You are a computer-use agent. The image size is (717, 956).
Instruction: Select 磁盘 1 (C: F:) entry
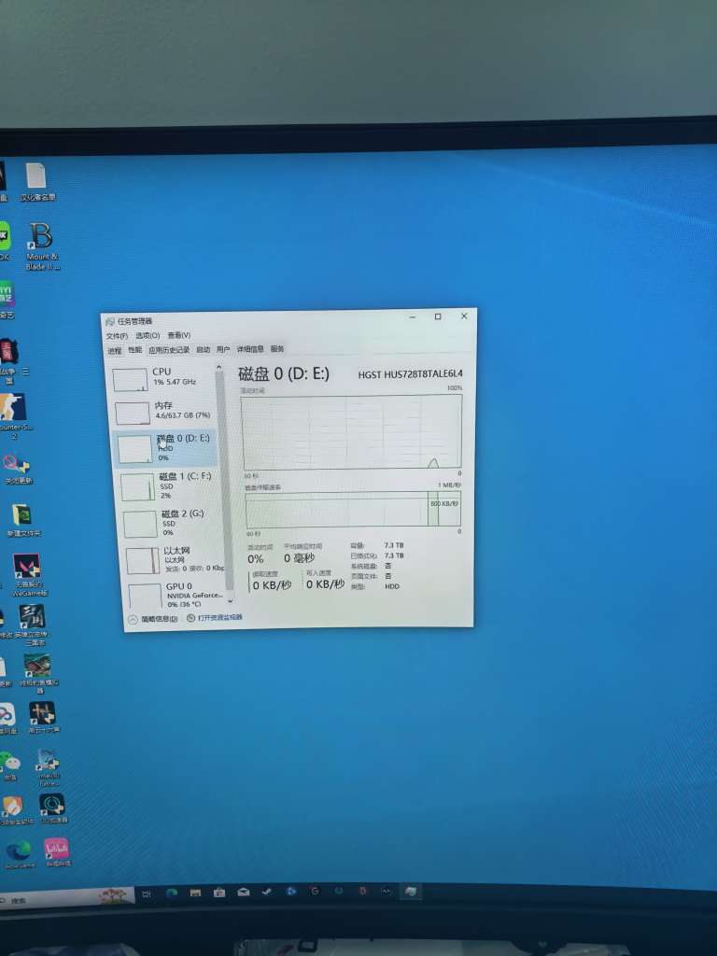click(x=168, y=485)
